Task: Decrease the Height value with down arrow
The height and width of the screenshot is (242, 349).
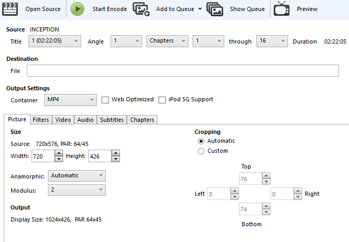Action: coord(115,159)
